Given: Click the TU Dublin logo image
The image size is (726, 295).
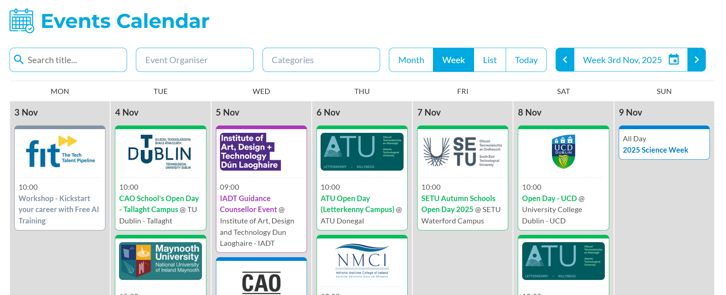Looking at the screenshot, I should [x=160, y=152].
